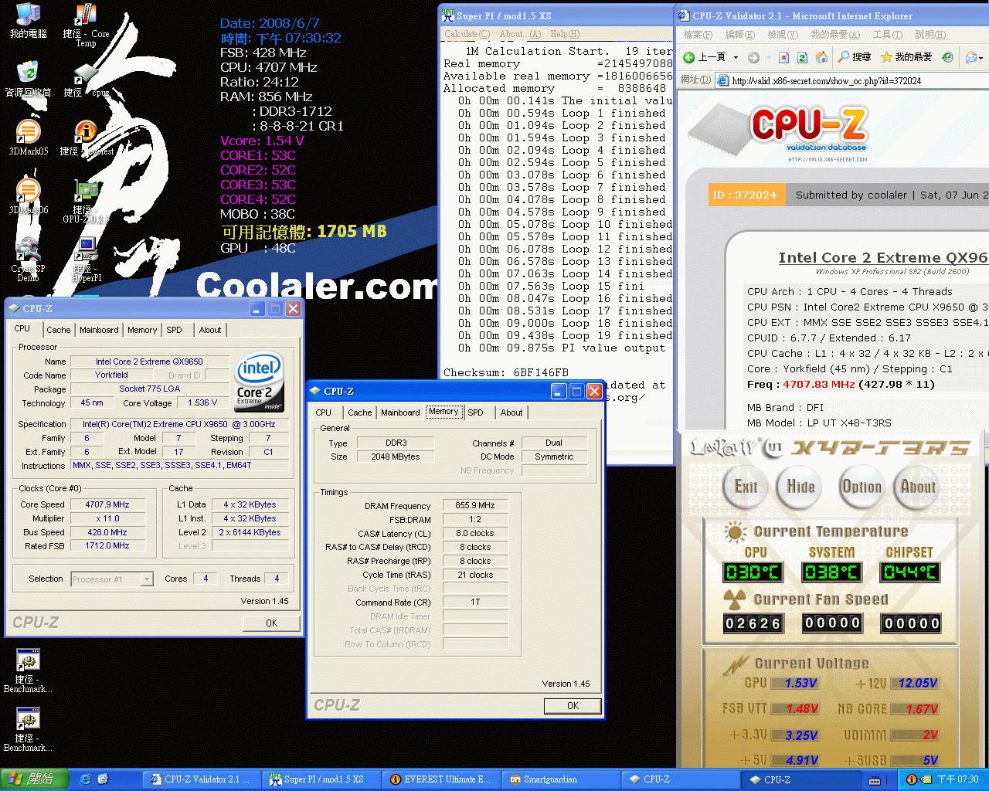Click Hide button in Smartguardian
989x791 pixels.
800,487
